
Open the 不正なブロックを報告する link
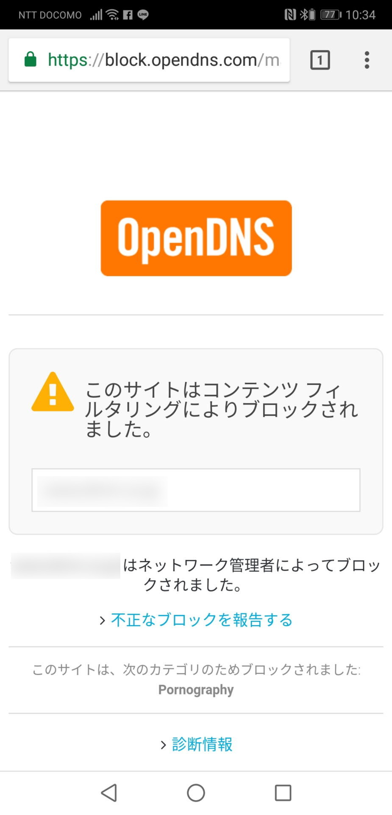pos(202,620)
